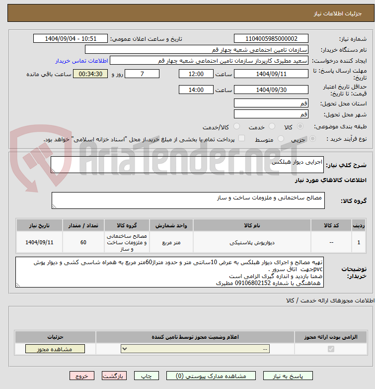Open the اطلاعات تماس خریدار link
The height and width of the screenshot is (389, 375).
tap(82, 61)
